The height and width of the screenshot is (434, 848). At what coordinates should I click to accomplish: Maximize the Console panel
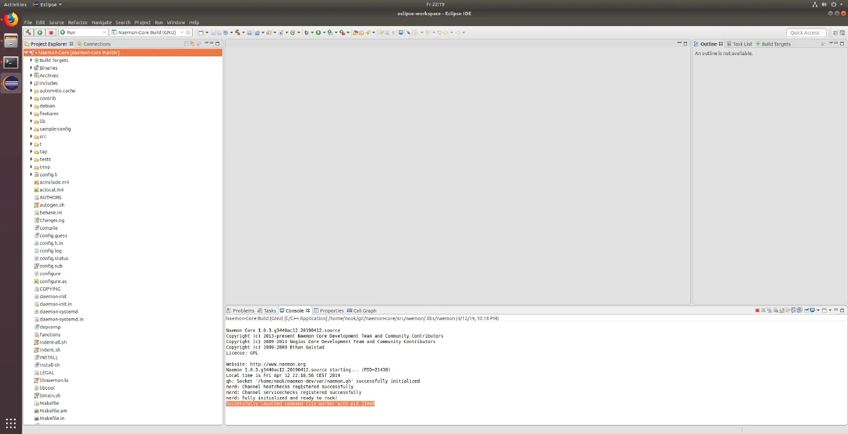(x=842, y=310)
